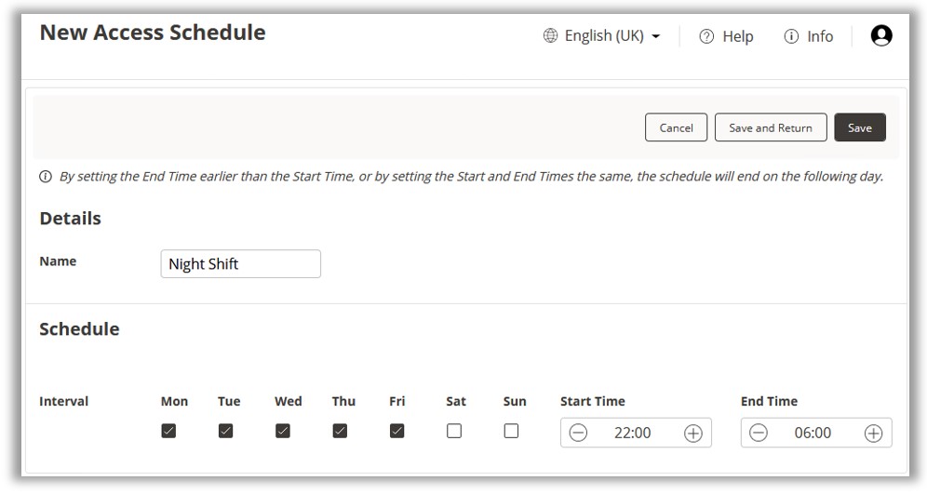
Task: Uncheck the Fri checkbox
Action: coord(396,432)
